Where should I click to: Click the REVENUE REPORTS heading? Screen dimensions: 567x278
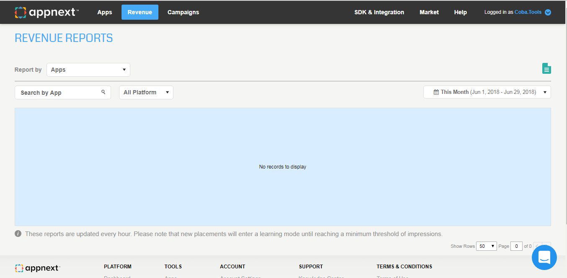pyautogui.click(x=64, y=38)
